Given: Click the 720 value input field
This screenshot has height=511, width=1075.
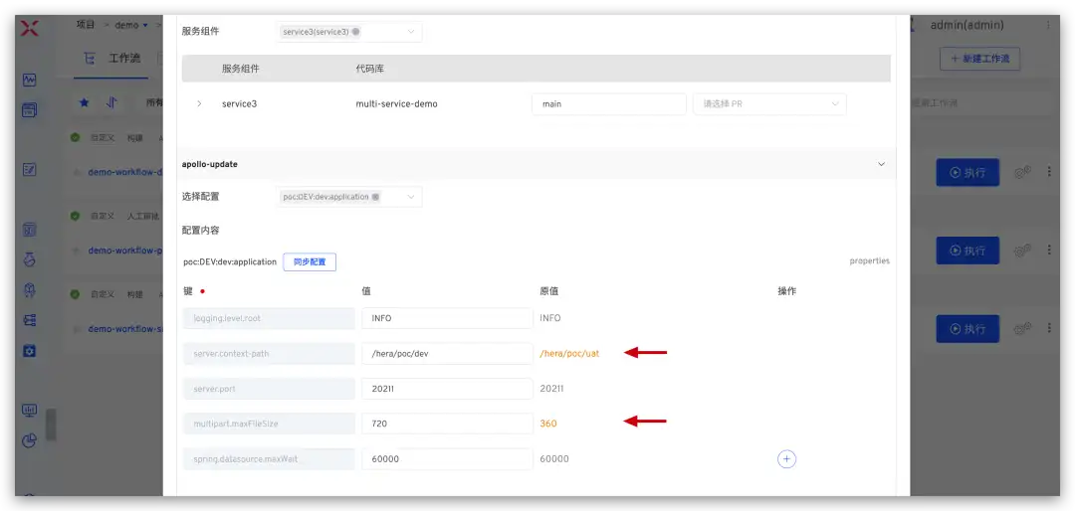Looking at the screenshot, I should [x=447, y=424].
